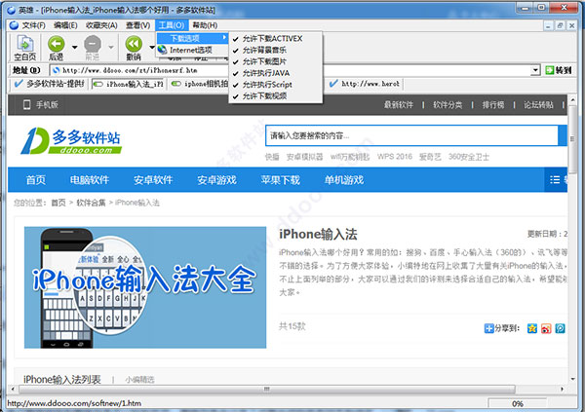Click the blue Tencent Weibo share icon
Viewport: 585px width, 412px height.
[560, 328]
